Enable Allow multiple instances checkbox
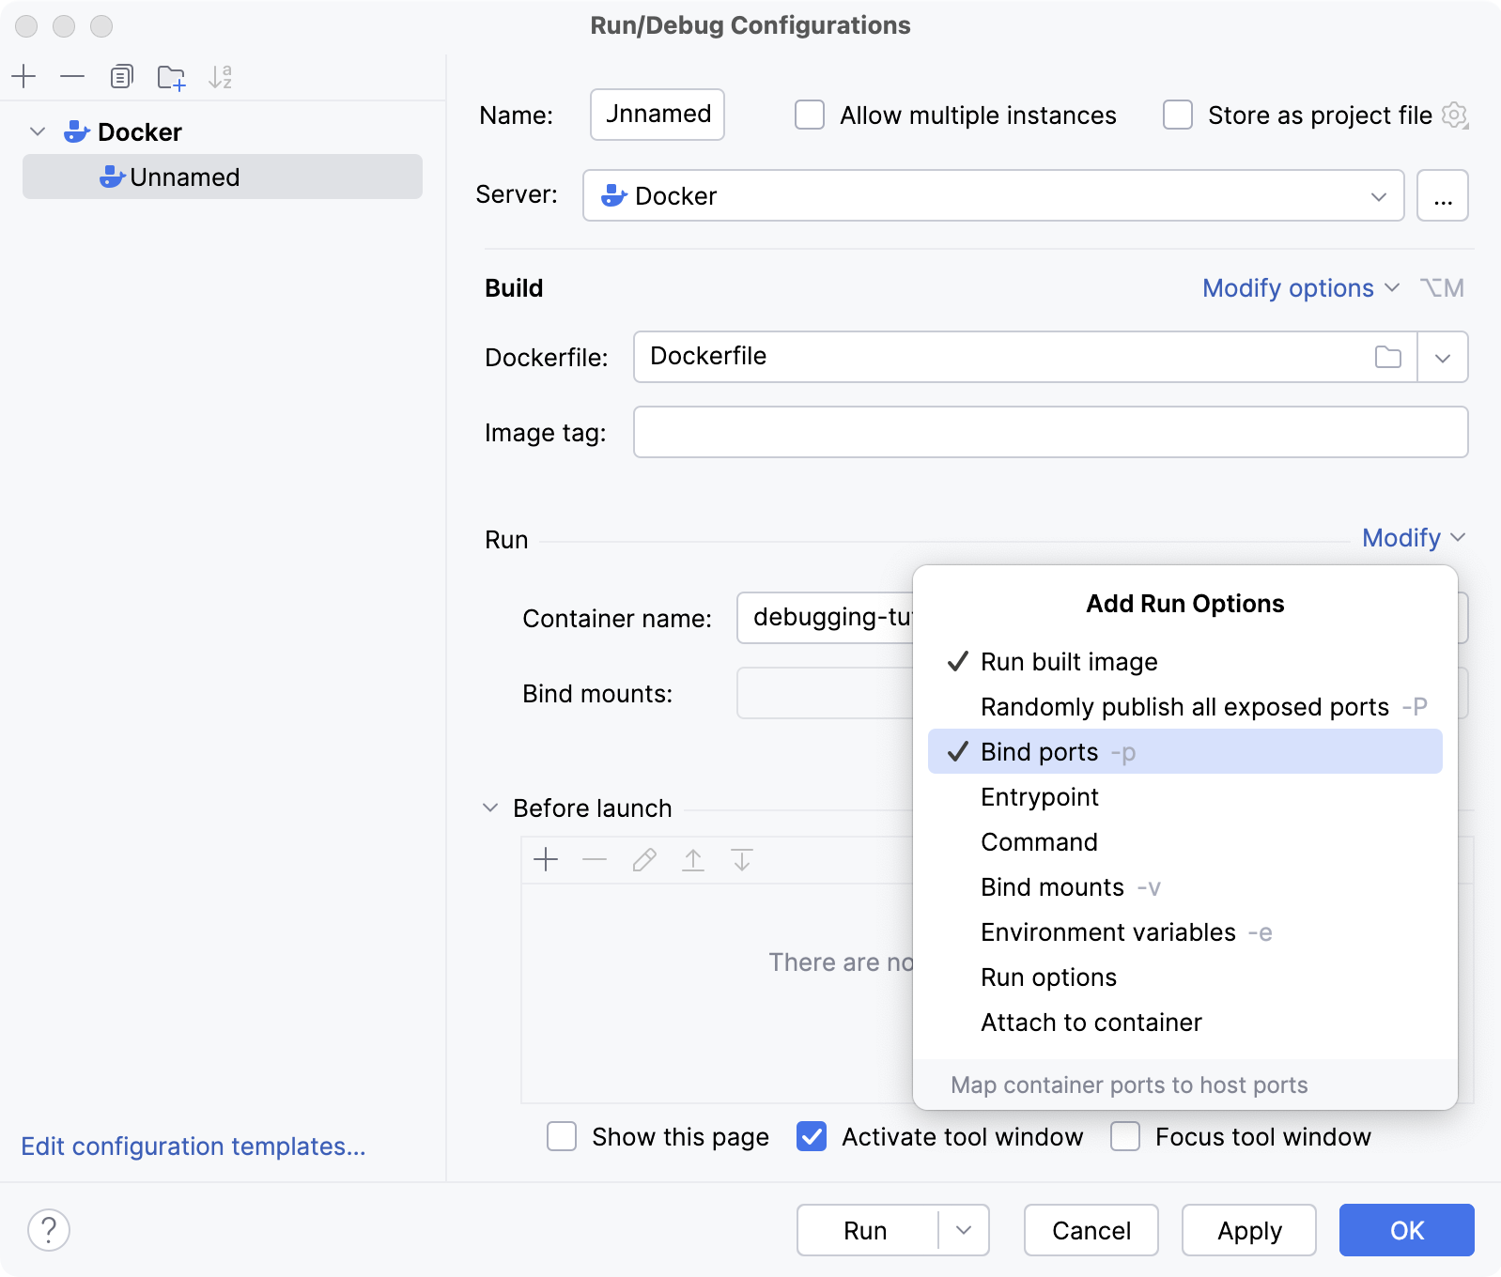This screenshot has width=1501, height=1277. point(810,115)
